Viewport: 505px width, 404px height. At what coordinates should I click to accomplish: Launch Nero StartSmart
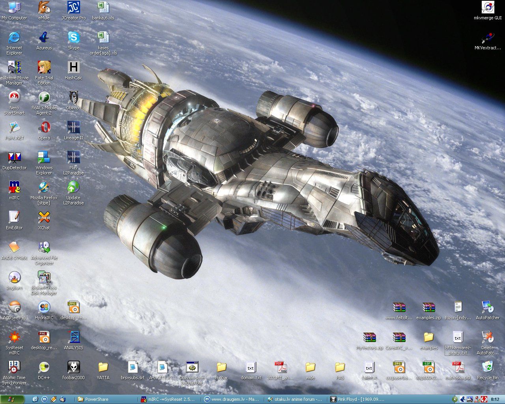click(14, 103)
